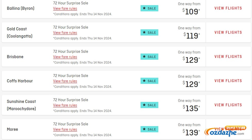Open fare rules for Gold Coast sale
252x140 pixels.
(65, 33)
